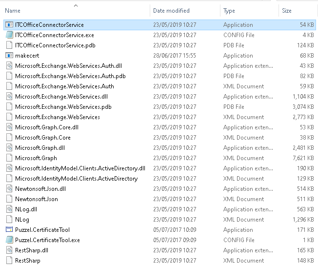Click the ITCOfficeConnectorService application icon
This screenshot has width=318, height=266.
[x=9, y=25]
